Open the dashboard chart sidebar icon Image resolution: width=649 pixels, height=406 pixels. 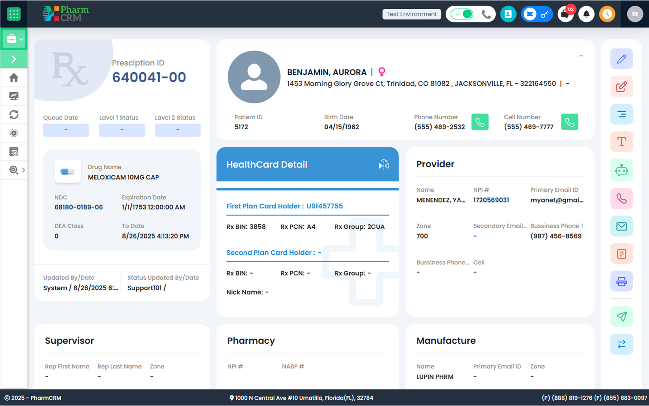[14, 96]
